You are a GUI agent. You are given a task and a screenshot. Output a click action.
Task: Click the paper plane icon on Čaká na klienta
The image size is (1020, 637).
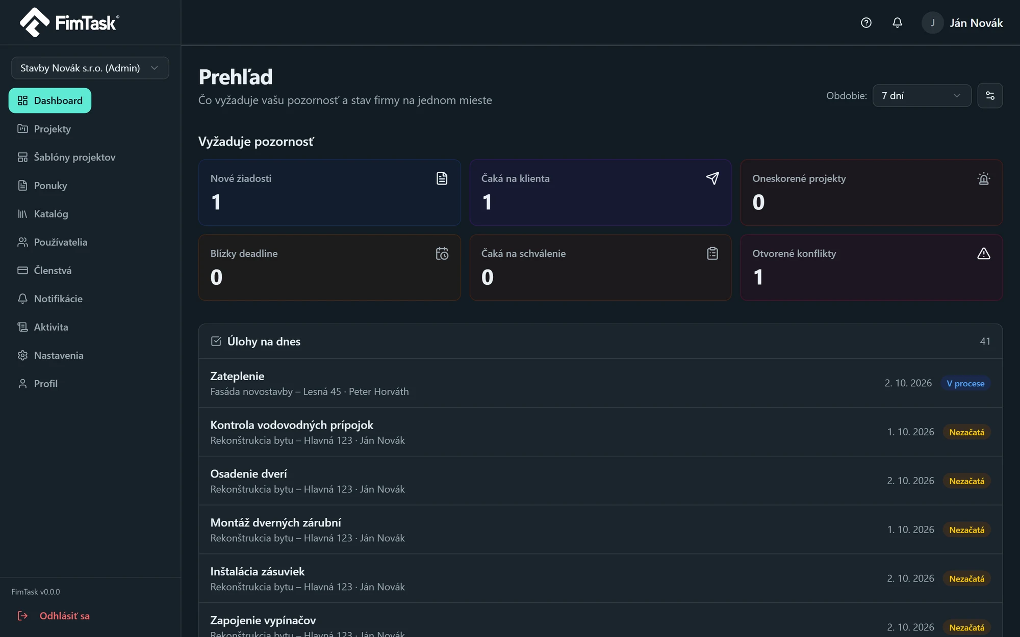pyautogui.click(x=712, y=178)
